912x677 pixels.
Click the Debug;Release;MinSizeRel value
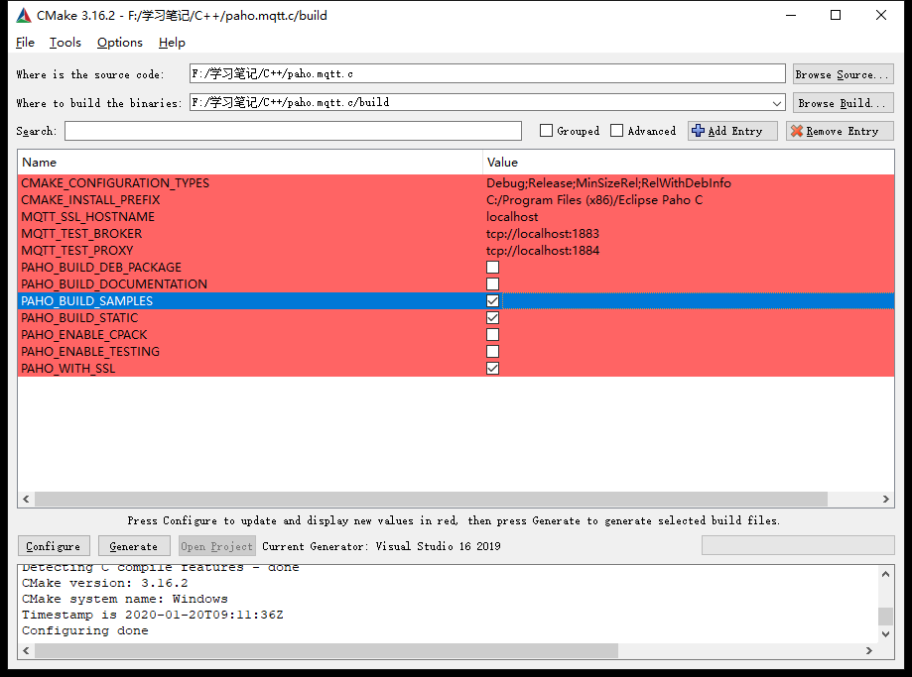(x=608, y=183)
